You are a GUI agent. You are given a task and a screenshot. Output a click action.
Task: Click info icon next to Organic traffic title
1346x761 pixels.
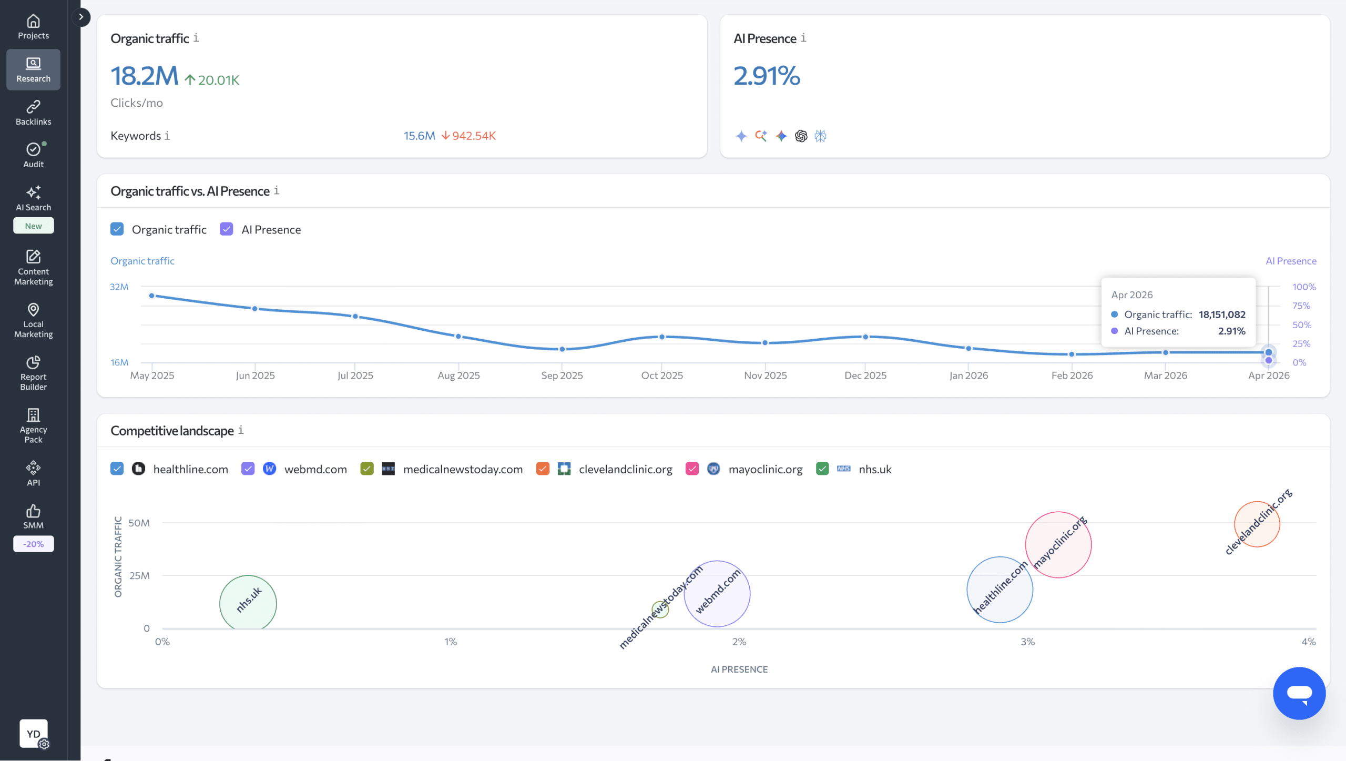(196, 38)
